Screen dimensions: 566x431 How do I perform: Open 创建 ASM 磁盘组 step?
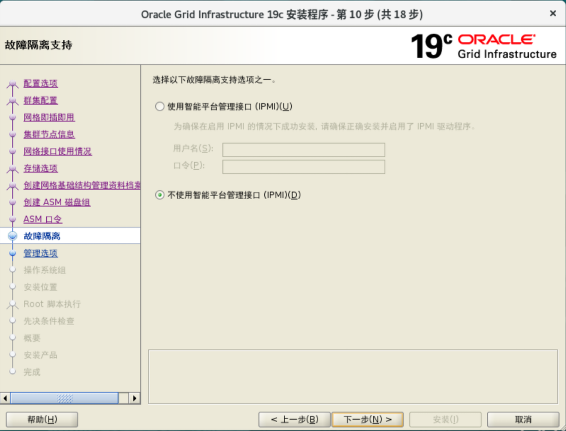pos(57,202)
